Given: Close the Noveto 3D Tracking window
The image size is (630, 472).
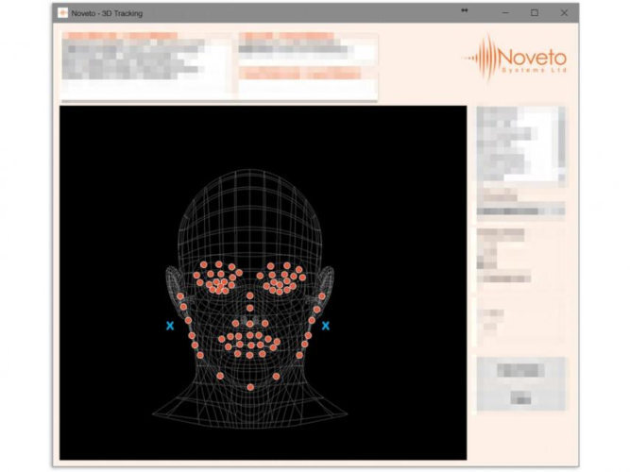Looking at the screenshot, I should tap(565, 13).
